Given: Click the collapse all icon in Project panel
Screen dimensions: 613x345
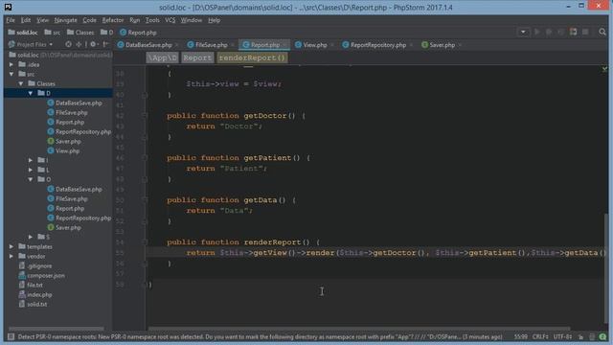Looking at the screenshot, I should click(x=79, y=45).
